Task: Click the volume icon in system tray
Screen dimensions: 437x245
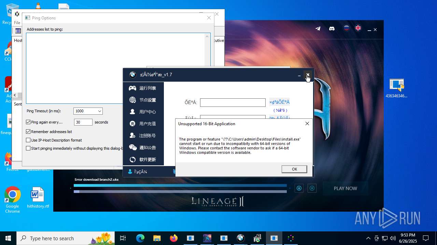Action: pyautogui.click(x=393, y=238)
